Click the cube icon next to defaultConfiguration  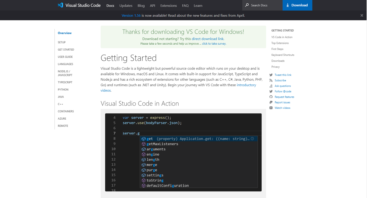pos(144,185)
